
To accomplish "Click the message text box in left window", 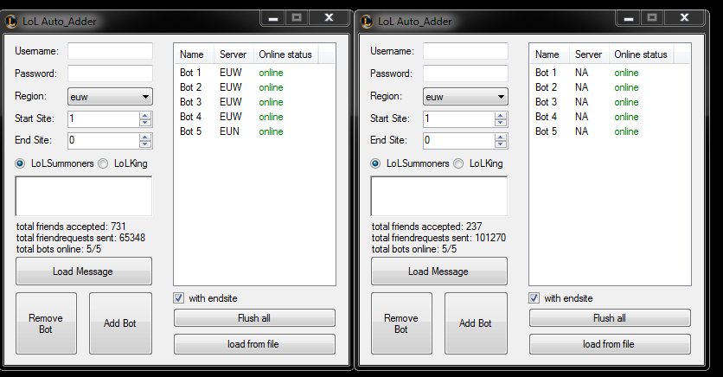I will (84, 196).
